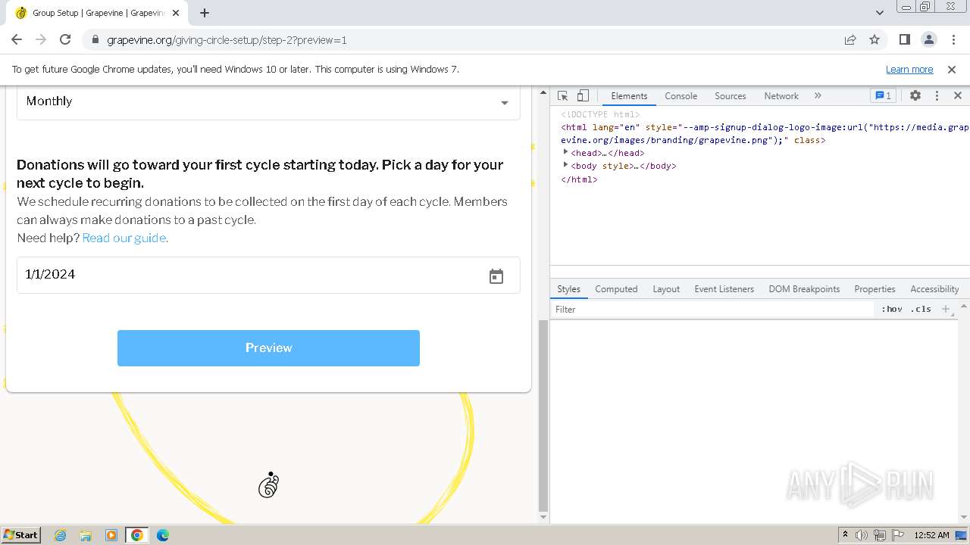Click the Grapevine logo at page bottom

point(269,485)
